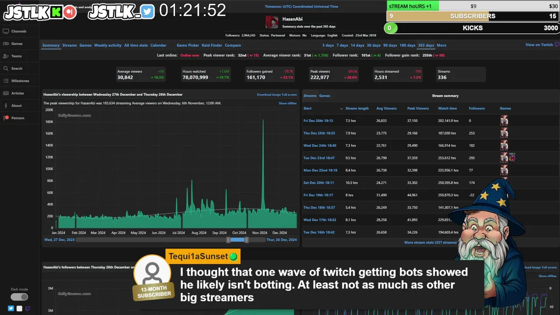
Task: Open the Tue Dec 16th 18:42 stream
Action: [319, 232]
